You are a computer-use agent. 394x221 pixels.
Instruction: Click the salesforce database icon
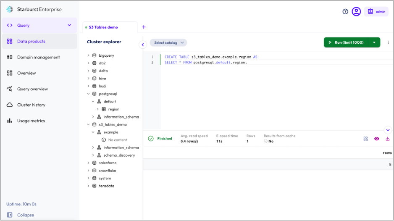tap(94, 163)
